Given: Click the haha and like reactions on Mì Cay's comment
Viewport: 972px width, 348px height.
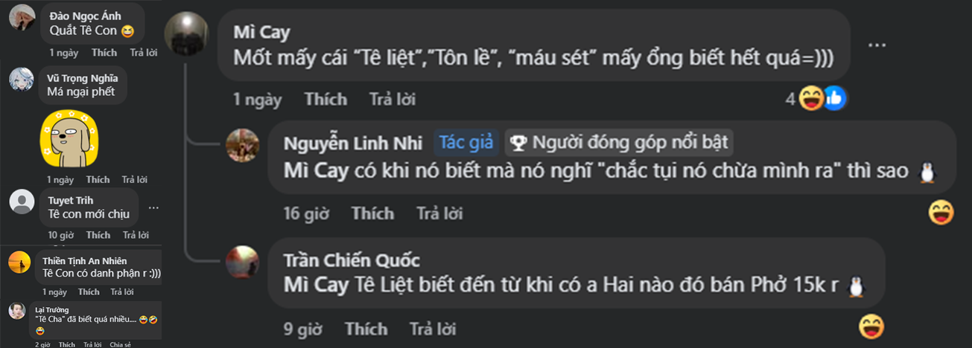Looking at the screenshot, I should (x=822, y=98).
